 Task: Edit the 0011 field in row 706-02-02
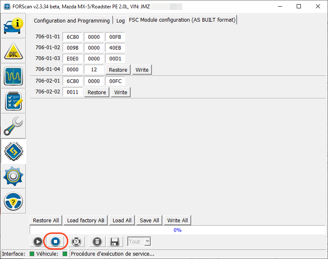click(73, 92)
